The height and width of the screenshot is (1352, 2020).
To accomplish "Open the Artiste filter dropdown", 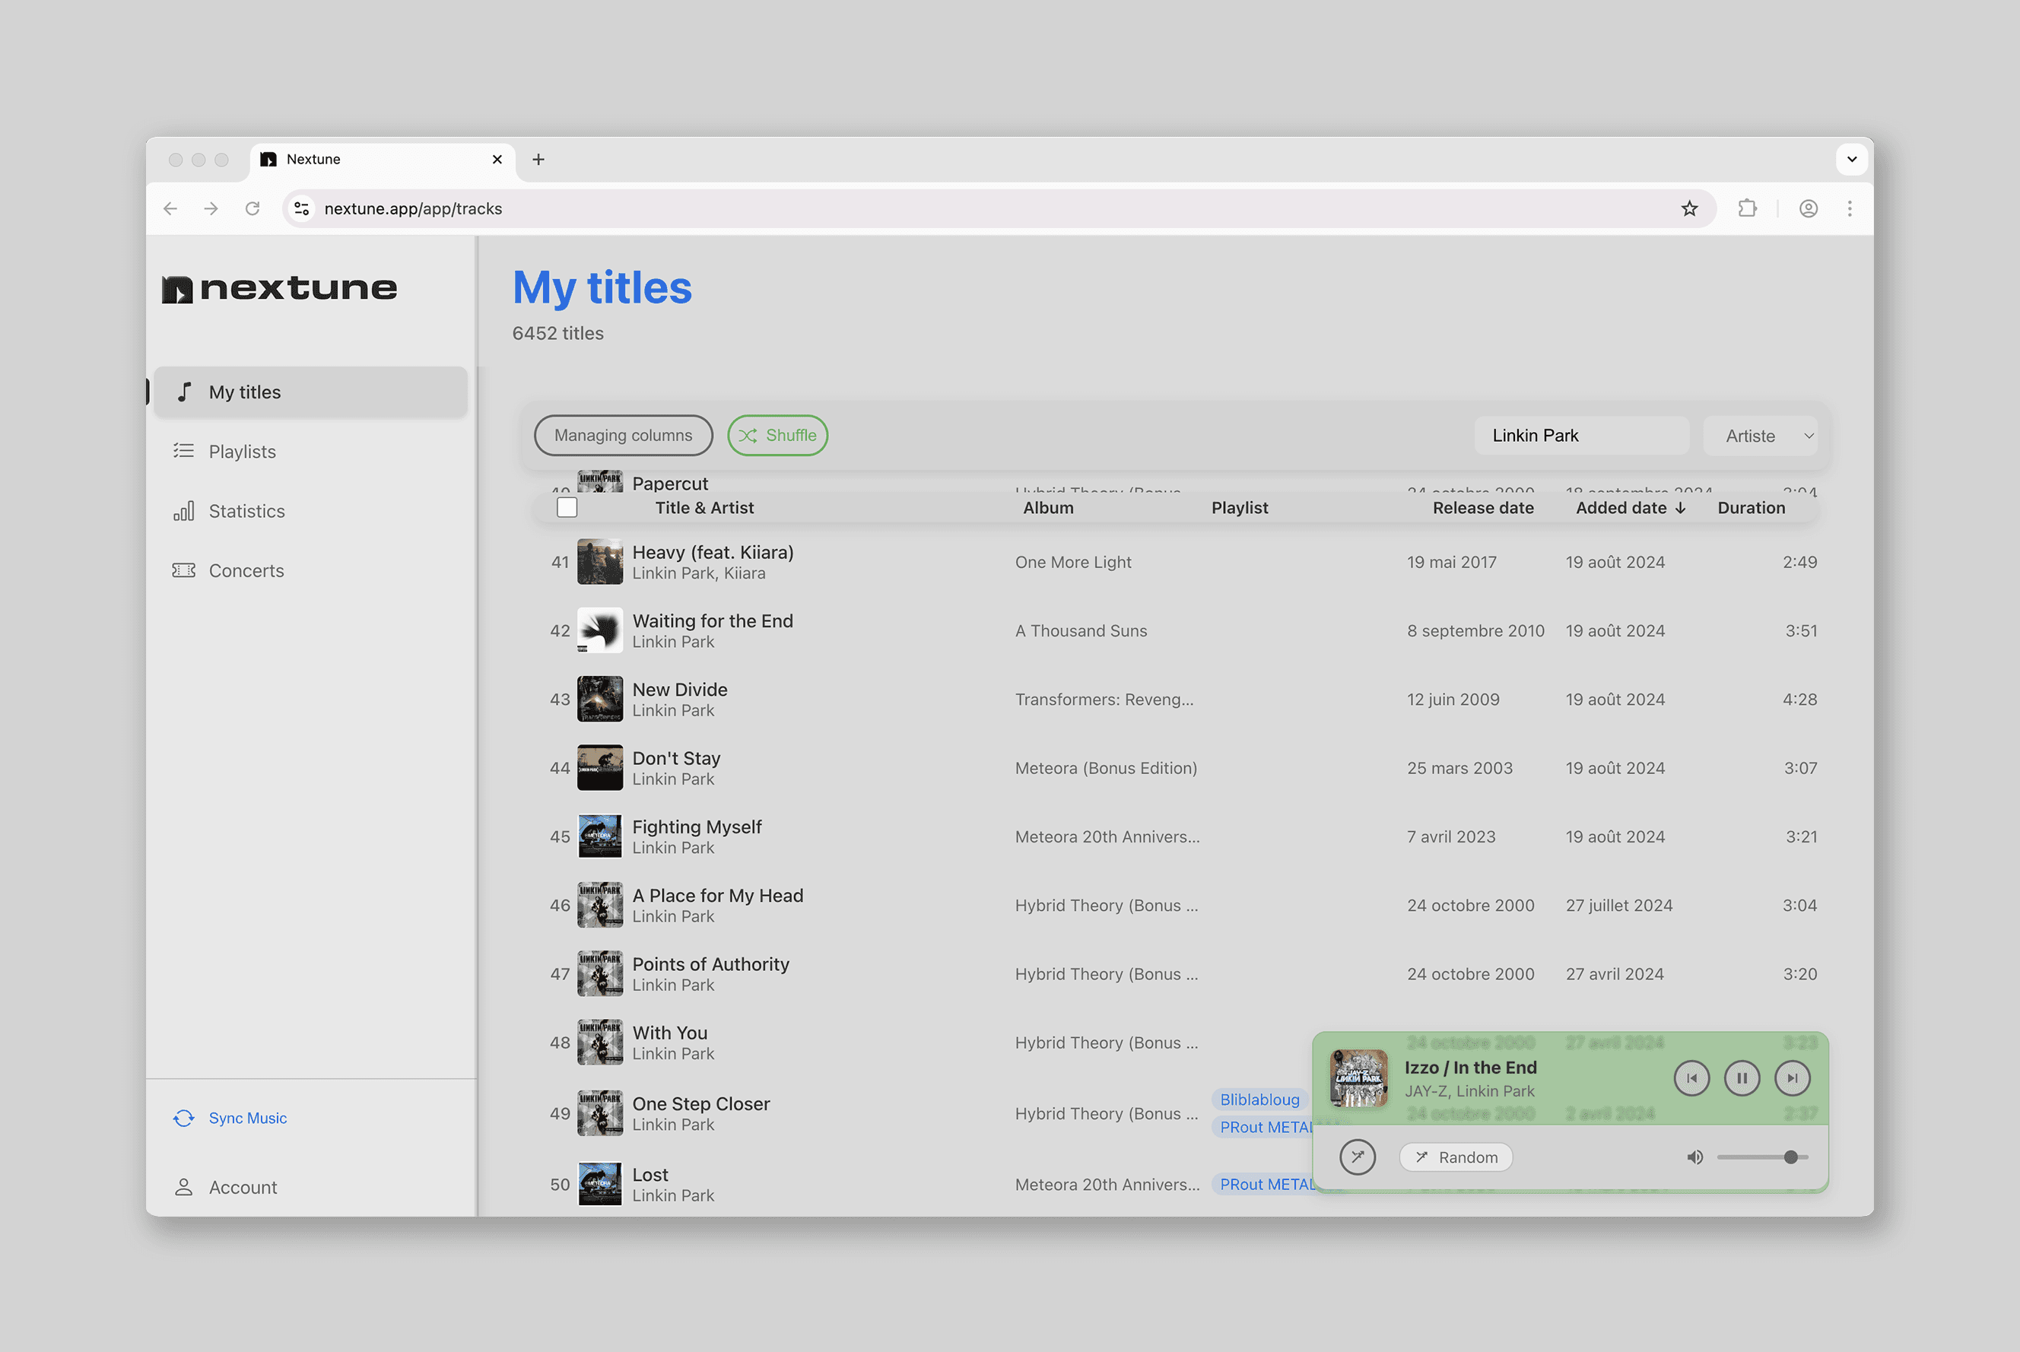I will [x=1767, y=436].
